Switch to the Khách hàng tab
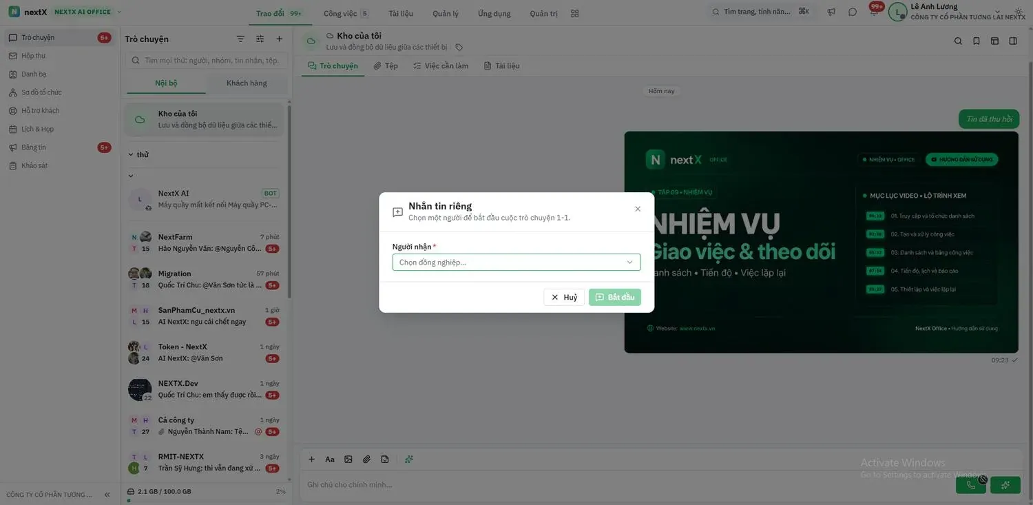The height and width of the screenshot is (505, 1033). 247,83
